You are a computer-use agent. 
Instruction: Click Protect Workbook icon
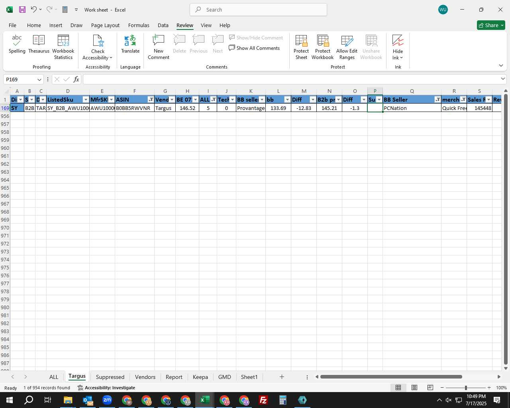323,47
